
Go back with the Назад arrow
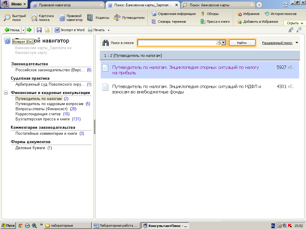(x=12, y=30)
